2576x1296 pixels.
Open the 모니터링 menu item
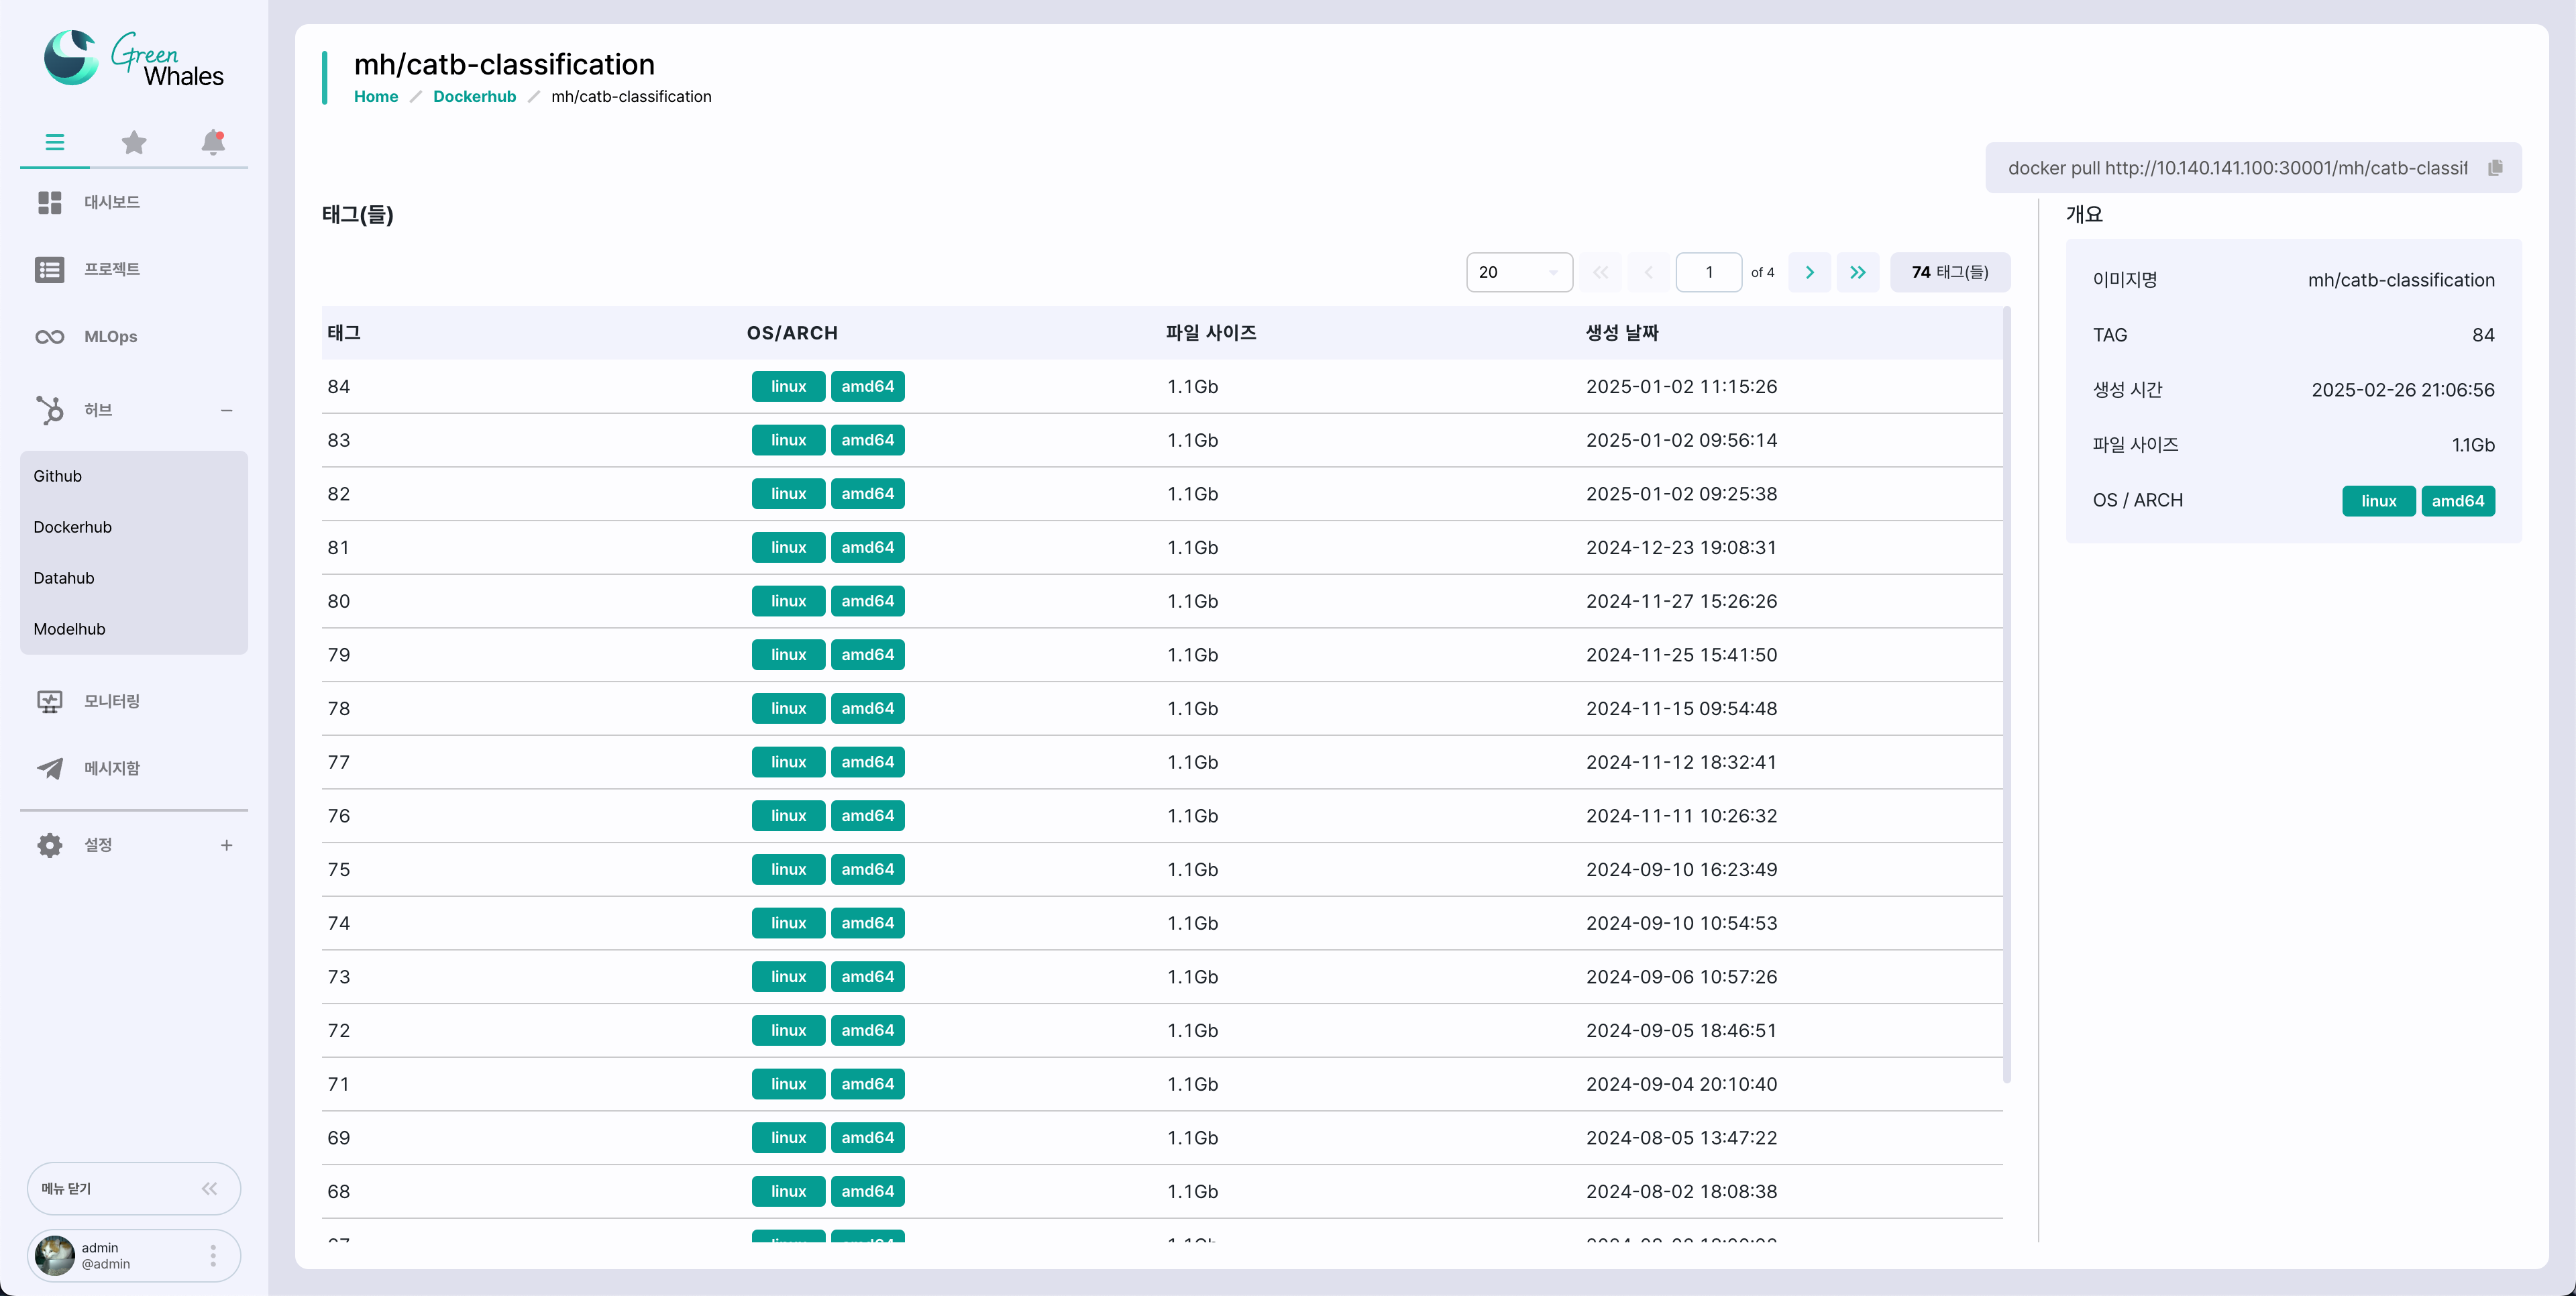[112, 701]
